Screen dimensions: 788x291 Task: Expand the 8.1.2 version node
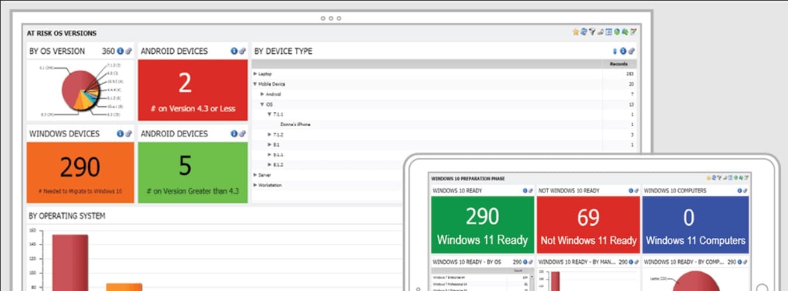[x=269, y=165]
